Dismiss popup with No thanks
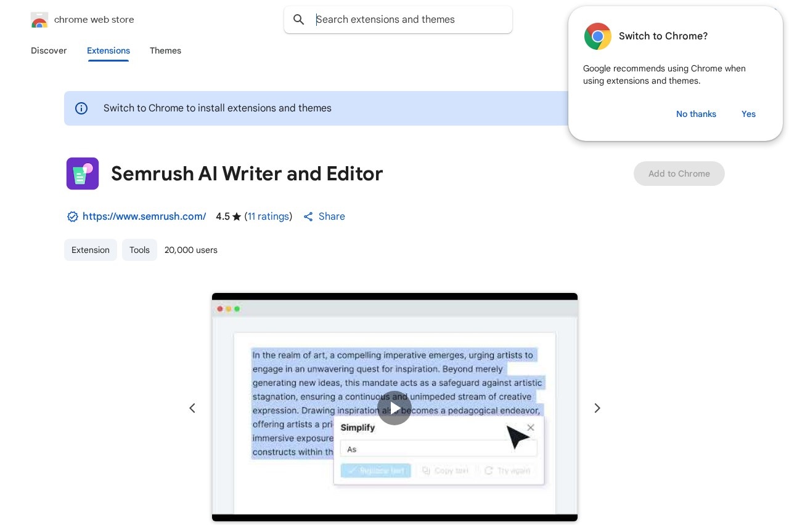This screenshot has height=525, width=789. (x=696, y=114)
